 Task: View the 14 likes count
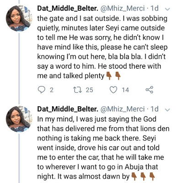coord(125,90)
